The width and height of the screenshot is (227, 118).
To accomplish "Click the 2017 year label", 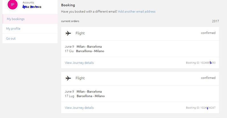I will 215,21.
